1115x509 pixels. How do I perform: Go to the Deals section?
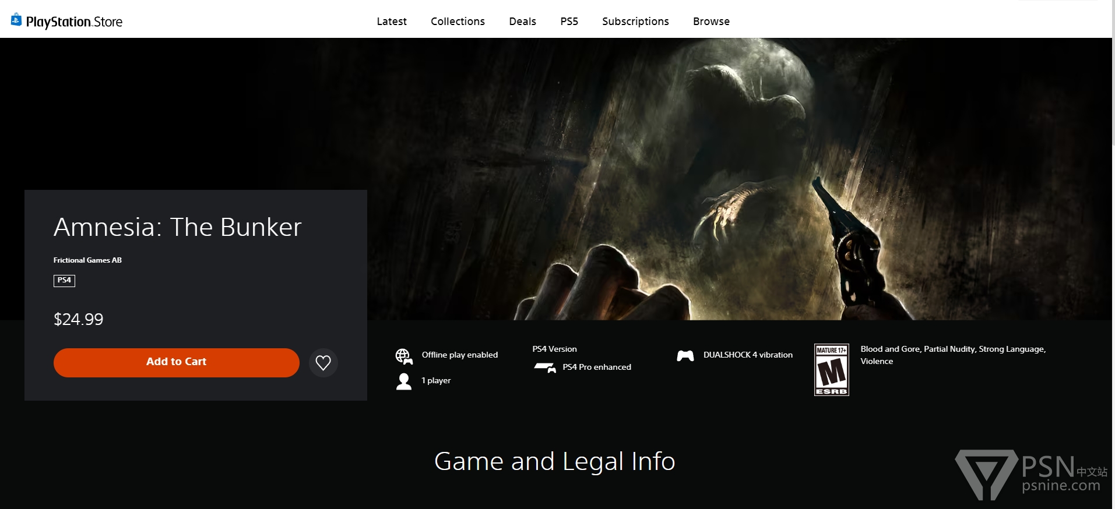[x=522, y=22]
